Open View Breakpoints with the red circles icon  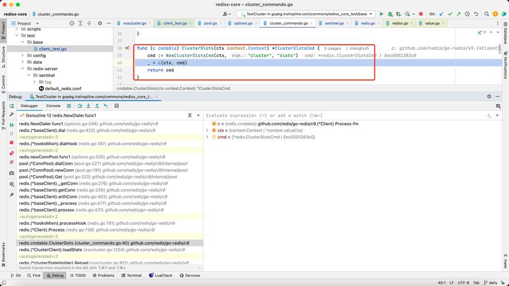[x=11, y=153]
